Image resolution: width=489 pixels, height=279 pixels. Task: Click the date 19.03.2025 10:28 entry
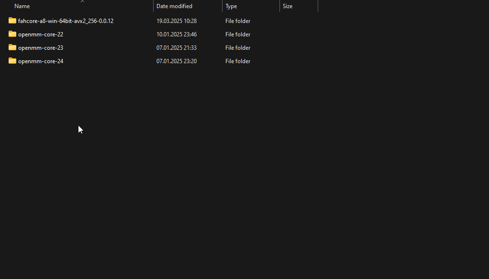(x=177, y=21)
